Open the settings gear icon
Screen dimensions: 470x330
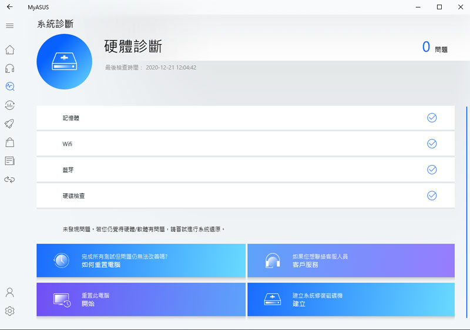(9, 311)
